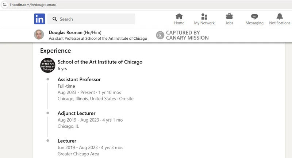Click the 6 yrs duration text
Viewport: 292px width, 158px height.
point(62,68)
